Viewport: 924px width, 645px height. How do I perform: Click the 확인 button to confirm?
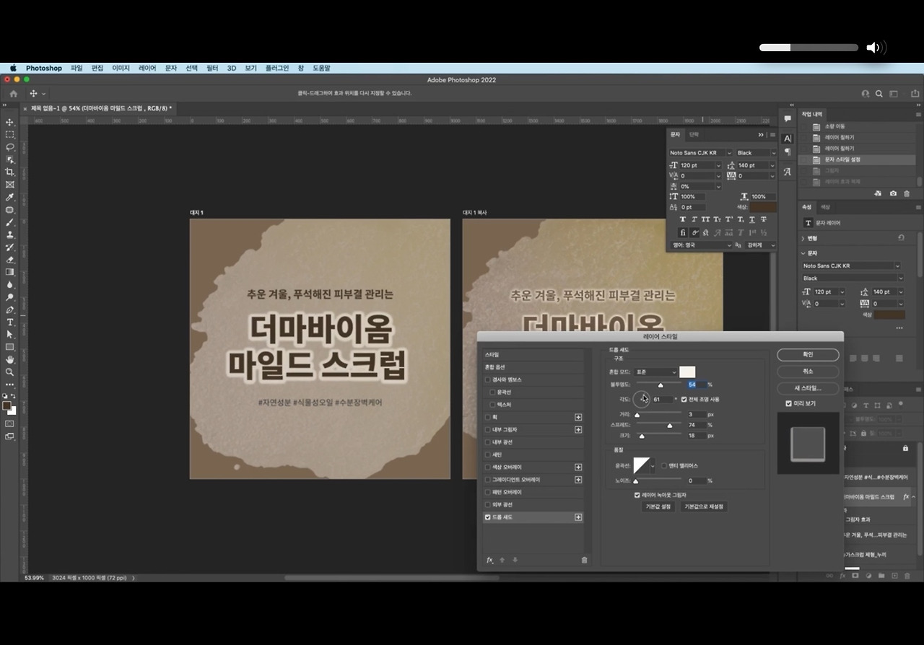coord(808,355)
